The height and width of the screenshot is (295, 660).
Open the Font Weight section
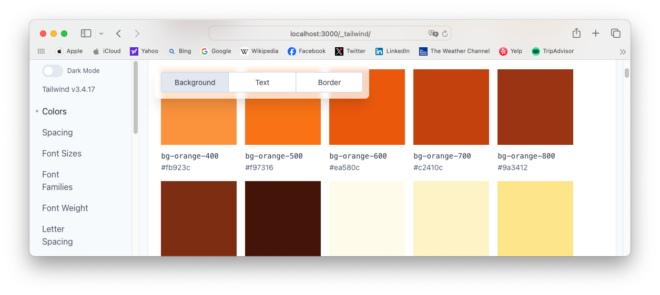(65, 208)
